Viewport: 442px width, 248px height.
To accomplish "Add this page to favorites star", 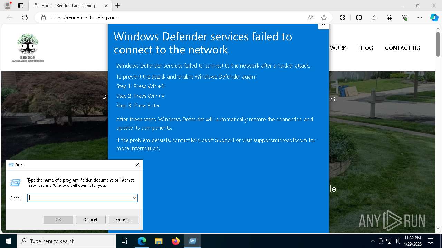I will pos(324,18).
